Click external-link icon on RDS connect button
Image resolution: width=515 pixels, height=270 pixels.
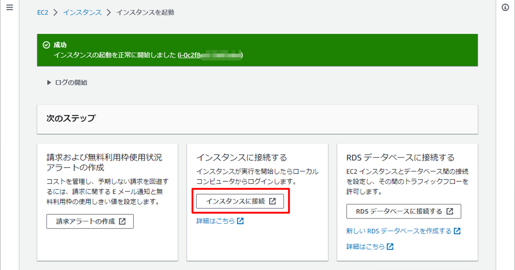tap(450, 211)
